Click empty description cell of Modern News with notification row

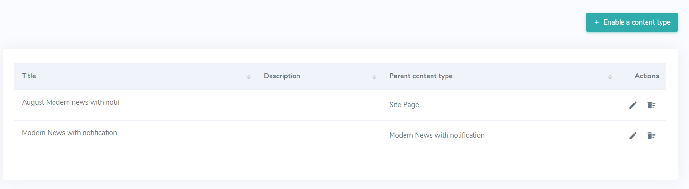coord(319,136)
